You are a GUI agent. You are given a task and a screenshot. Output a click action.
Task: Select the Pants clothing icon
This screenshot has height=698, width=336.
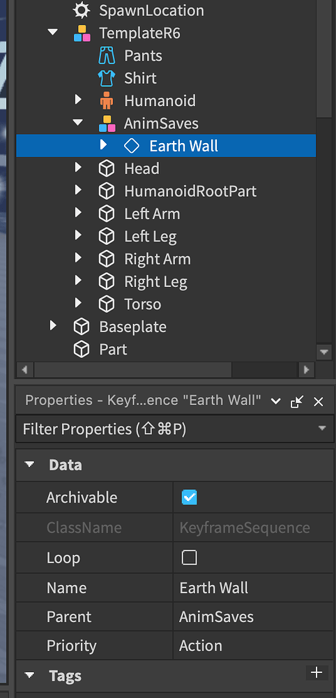tap(106, 56)
